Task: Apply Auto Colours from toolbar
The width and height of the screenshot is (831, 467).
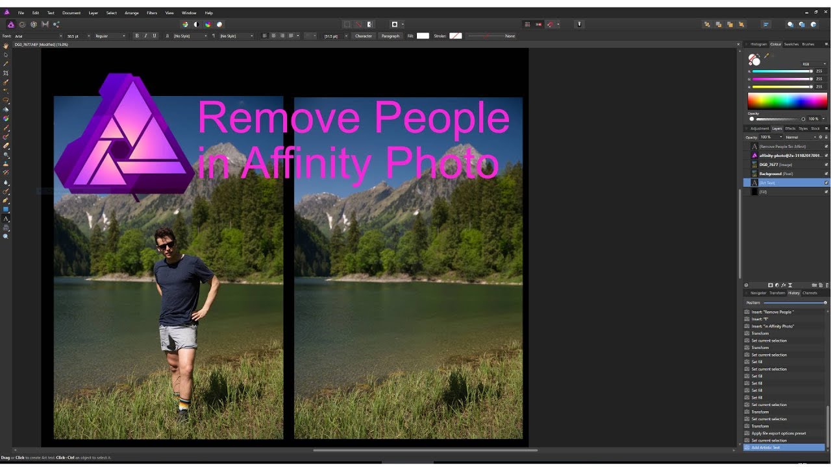Action: [x=208, y=24]
